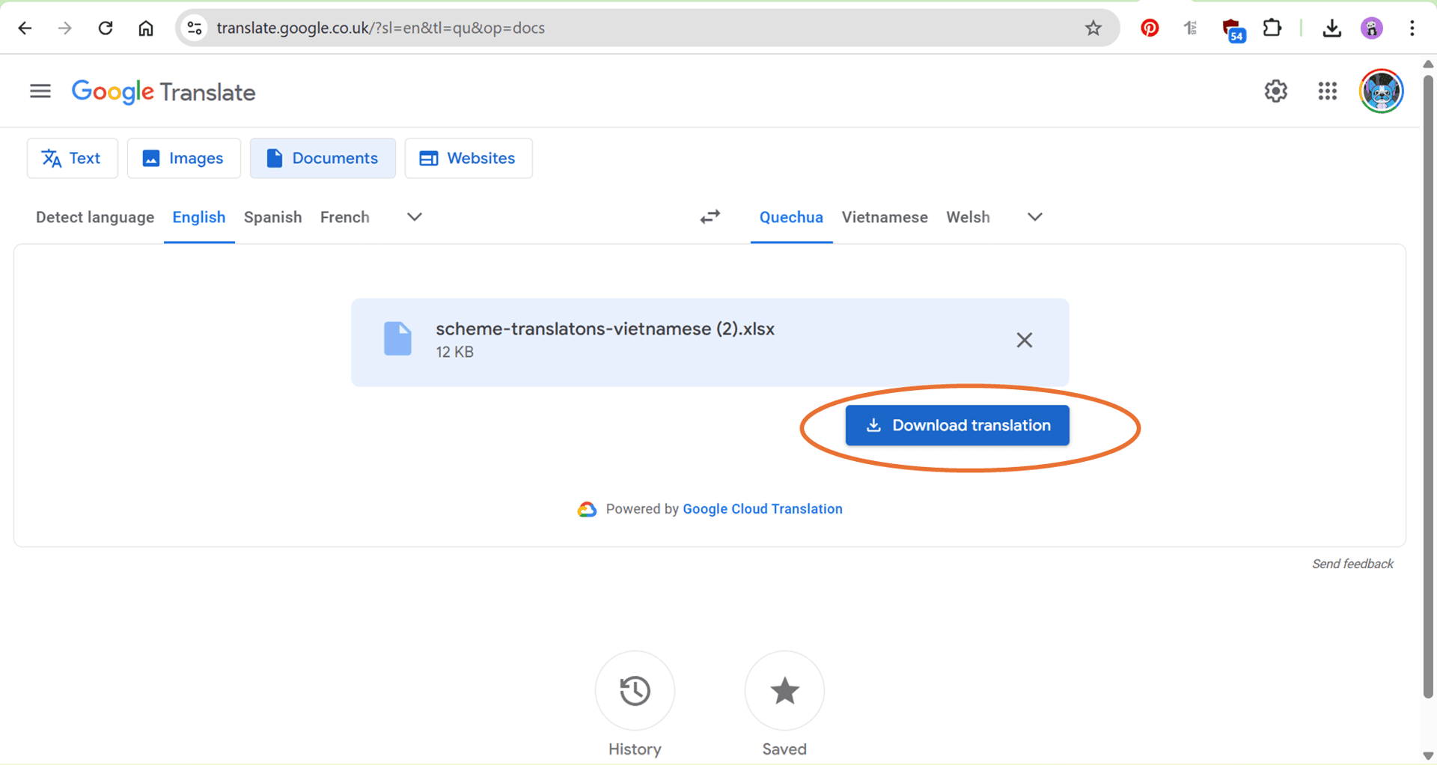Viewport: 1437px width, 765px height.
Task: Click the Google Translate logo
Action: click(x=163, y=92)
